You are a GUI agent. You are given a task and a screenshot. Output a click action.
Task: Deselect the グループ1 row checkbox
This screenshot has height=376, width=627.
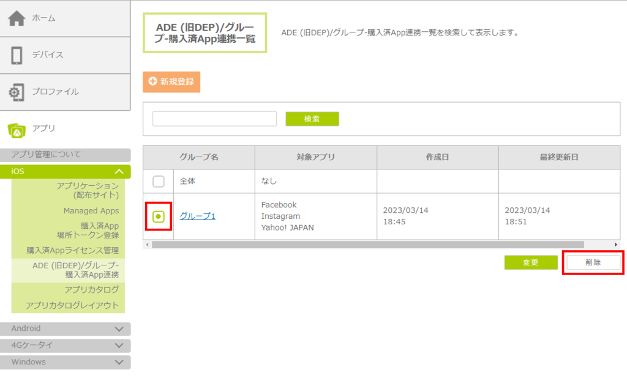159,216
